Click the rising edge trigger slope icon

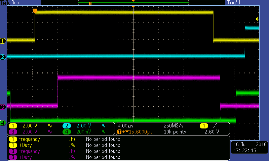pyautogui.click(x=215, y=126)
